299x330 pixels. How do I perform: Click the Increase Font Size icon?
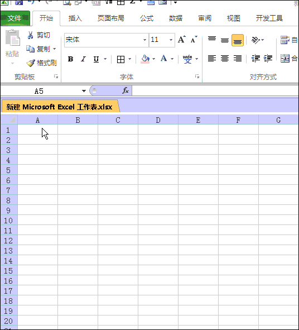point(182,39)
